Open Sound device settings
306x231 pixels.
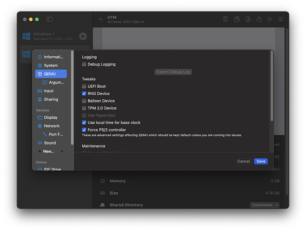[49, 143]
